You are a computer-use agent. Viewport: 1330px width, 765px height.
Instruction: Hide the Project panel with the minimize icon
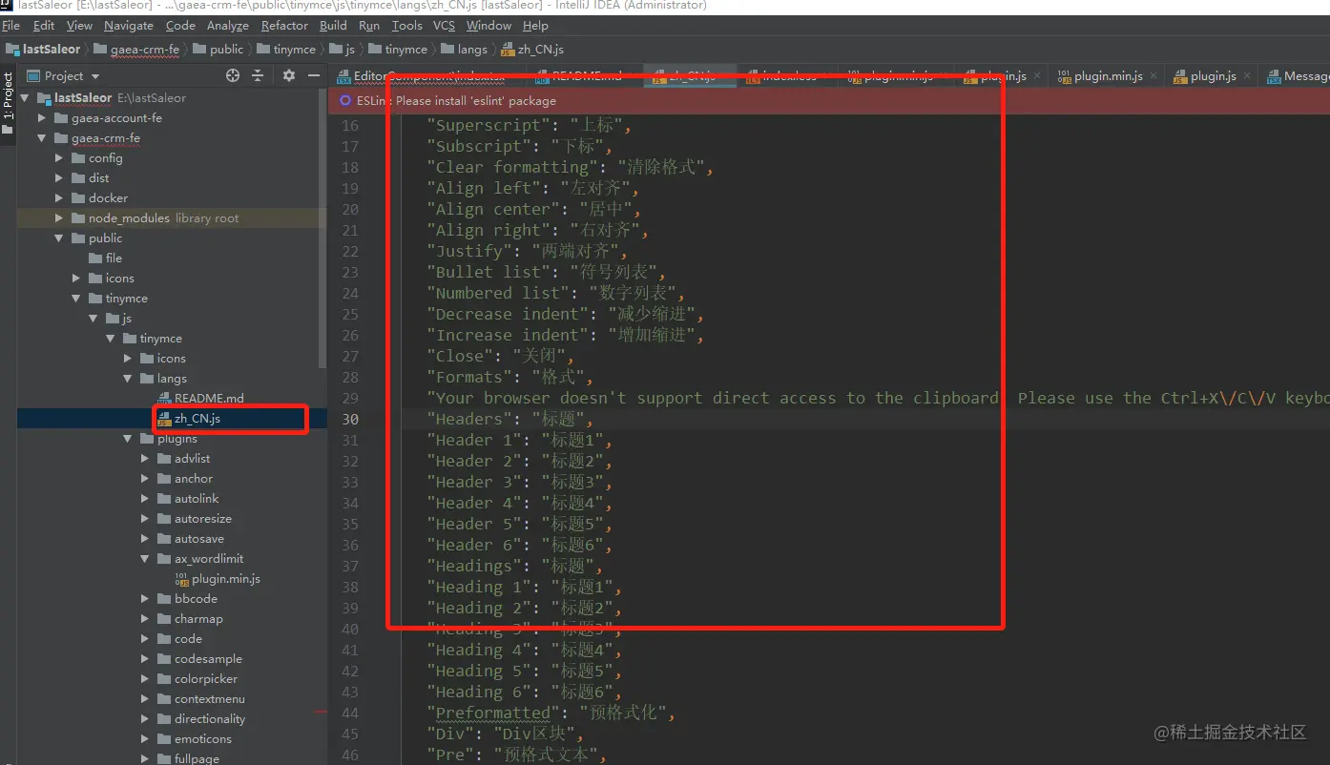pos(314,75)
